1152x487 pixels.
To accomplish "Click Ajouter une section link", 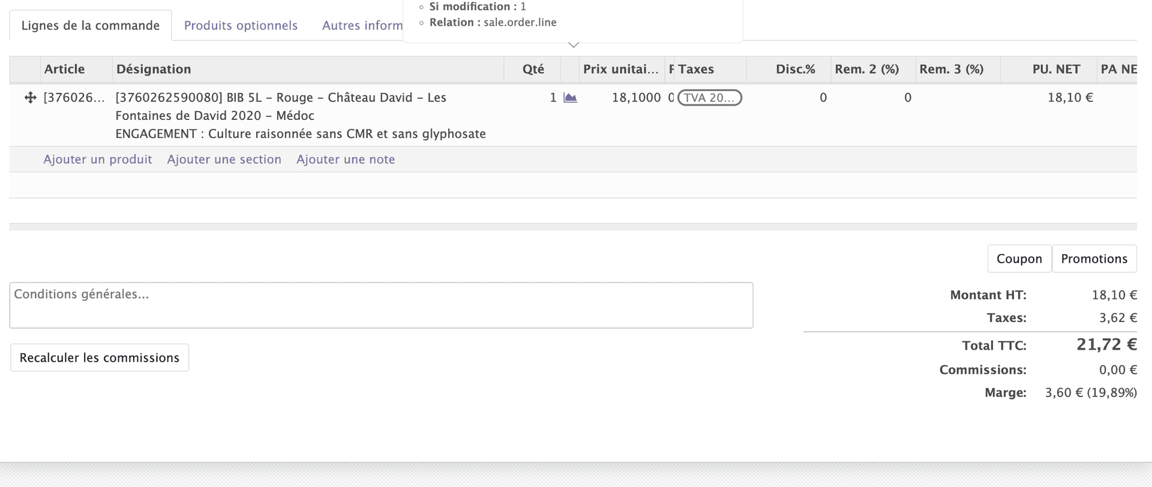I will 224,160.
